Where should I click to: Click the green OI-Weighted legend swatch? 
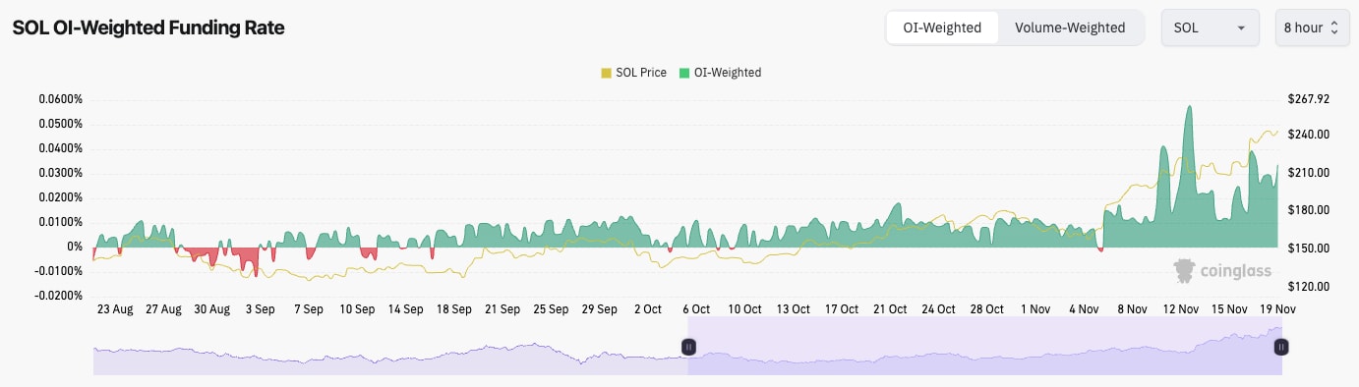tap(683, 73)
